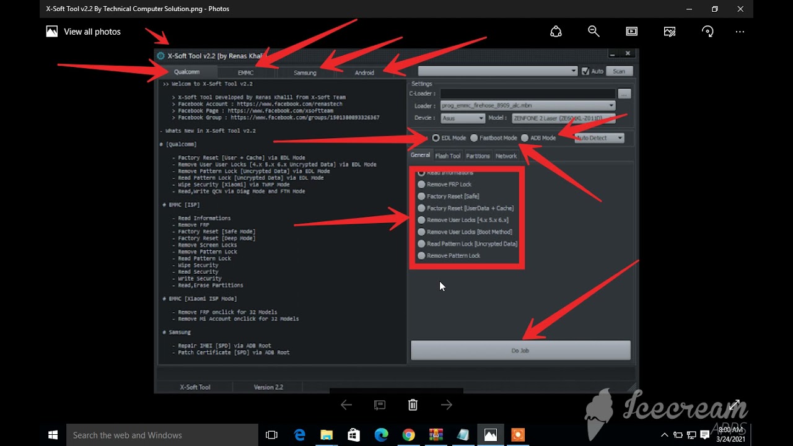This screenshot has height=446, width=793.
Task: Click the zoom magnifier icon in Photos
Action: (594, 32)
